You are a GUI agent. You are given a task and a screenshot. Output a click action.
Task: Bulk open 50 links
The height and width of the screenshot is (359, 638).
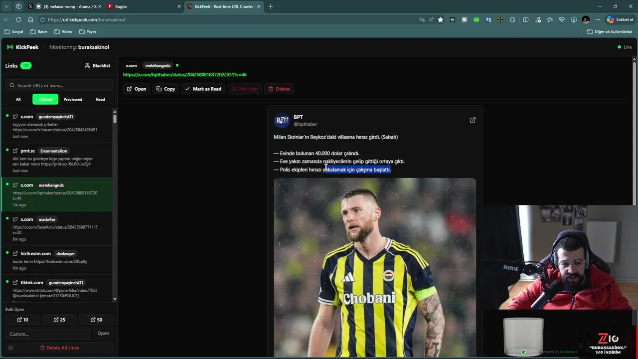96,320
